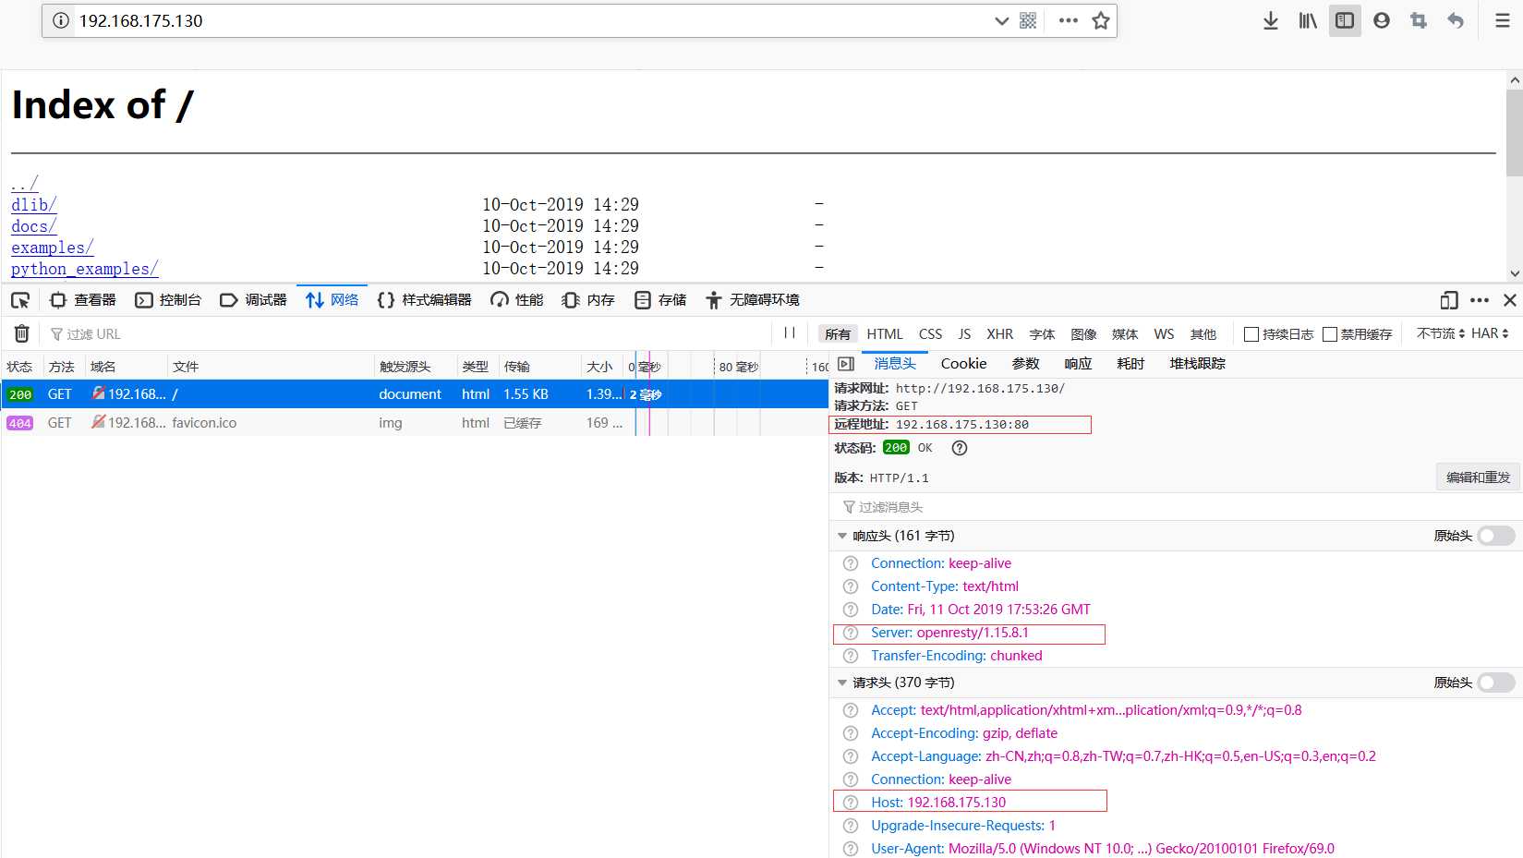Open the downloads arrow icon
1523x858 pixels.
[x=1271, y=20]
